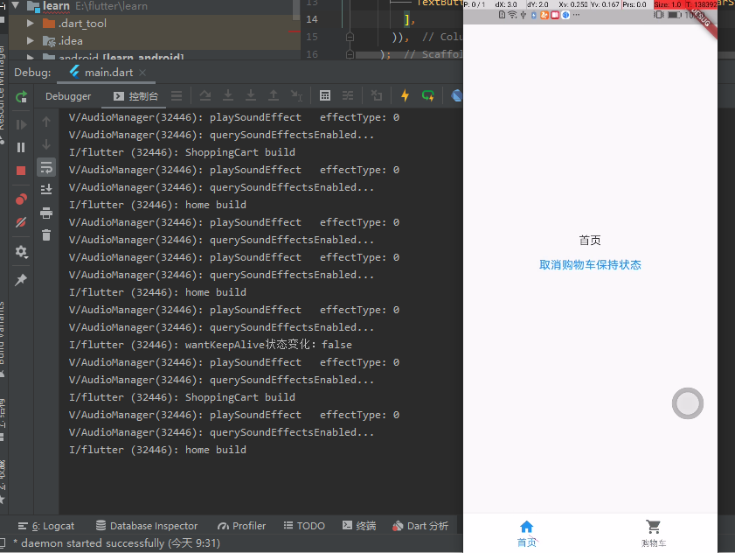Toggle Mute Breakpoints icon
Image resolution: width=735 pixels, height=553 pixels.
[x=21, y=222]
